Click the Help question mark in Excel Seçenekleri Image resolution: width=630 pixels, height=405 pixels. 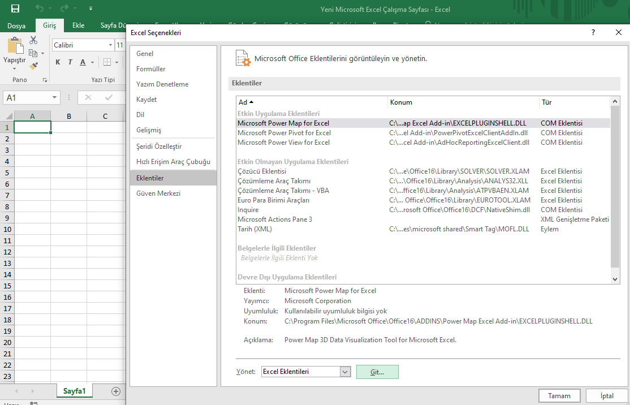(x=593, y=33)
